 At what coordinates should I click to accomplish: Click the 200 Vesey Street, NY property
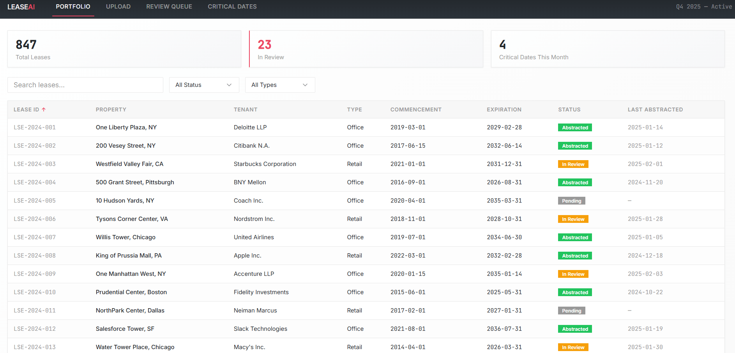pos(125,146)
